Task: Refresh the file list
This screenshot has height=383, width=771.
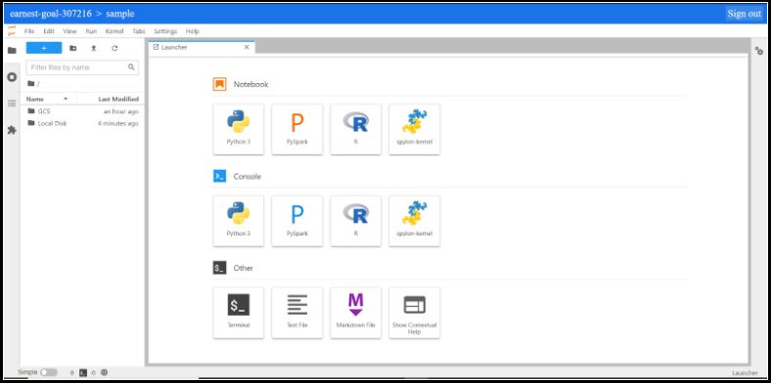Action: (114, 48)
